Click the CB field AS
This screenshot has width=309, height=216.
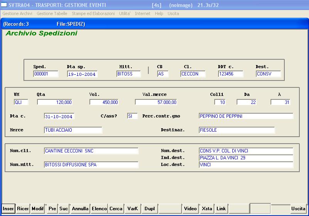click(x=163, y=74)
